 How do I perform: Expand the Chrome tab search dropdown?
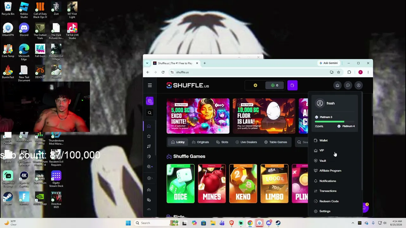[x=147, y=63]
